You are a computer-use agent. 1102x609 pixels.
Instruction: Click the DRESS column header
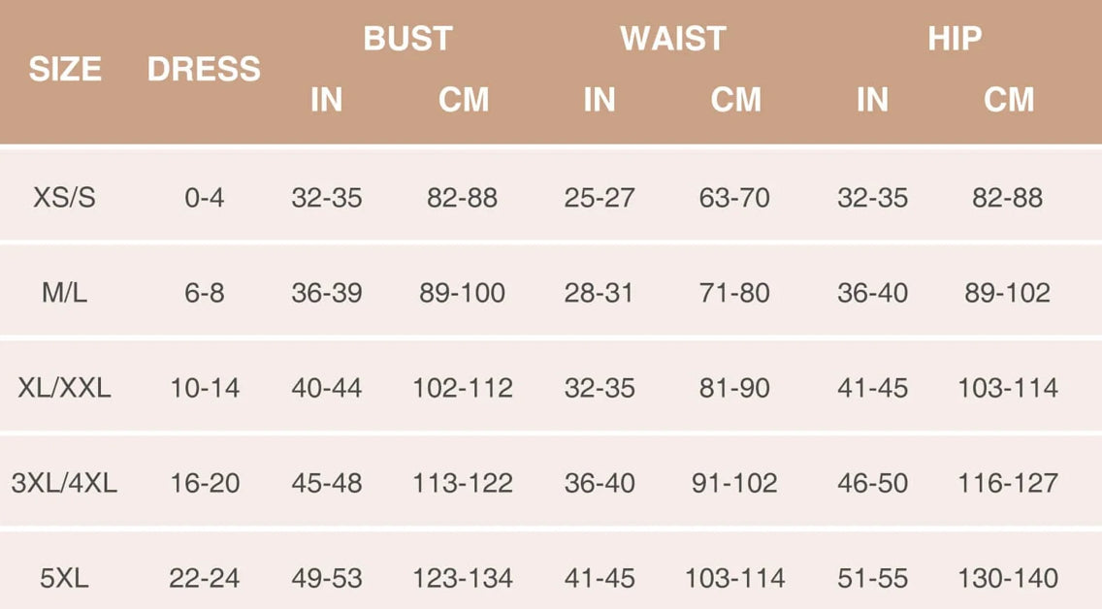tap(204, 70)
